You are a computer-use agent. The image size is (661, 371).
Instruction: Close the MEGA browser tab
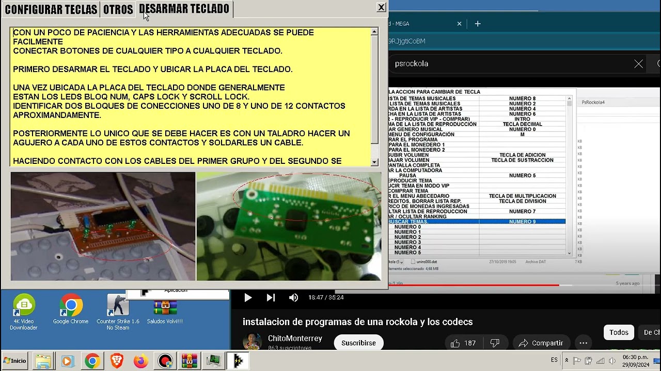[x=459, y=24]
